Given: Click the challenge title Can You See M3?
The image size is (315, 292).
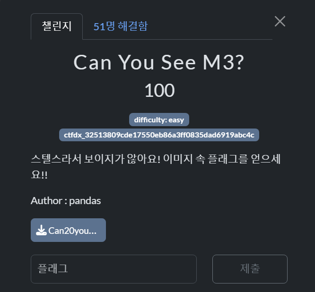Looking at the screenshot, I should click(x=159, y=63).
